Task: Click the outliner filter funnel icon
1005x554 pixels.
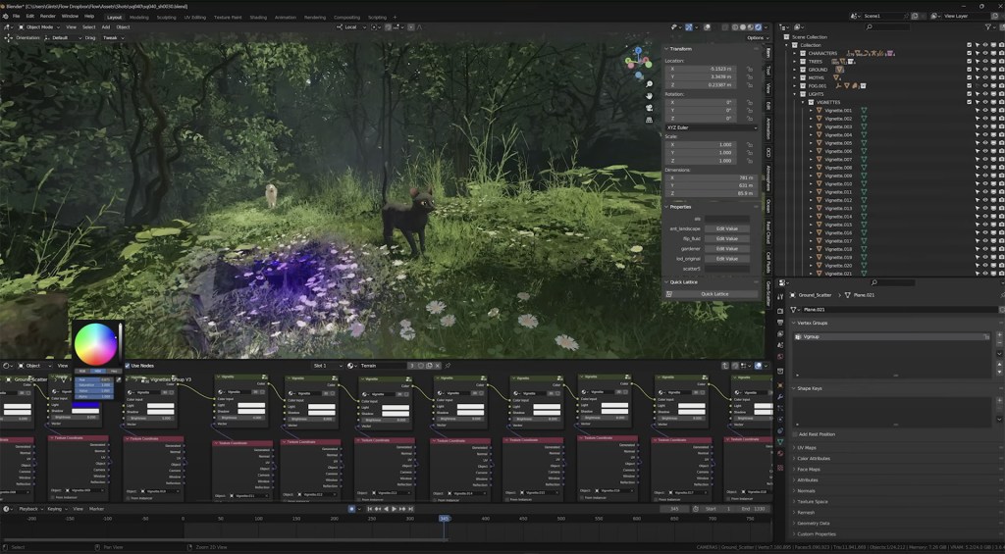Action: (987, 26)
